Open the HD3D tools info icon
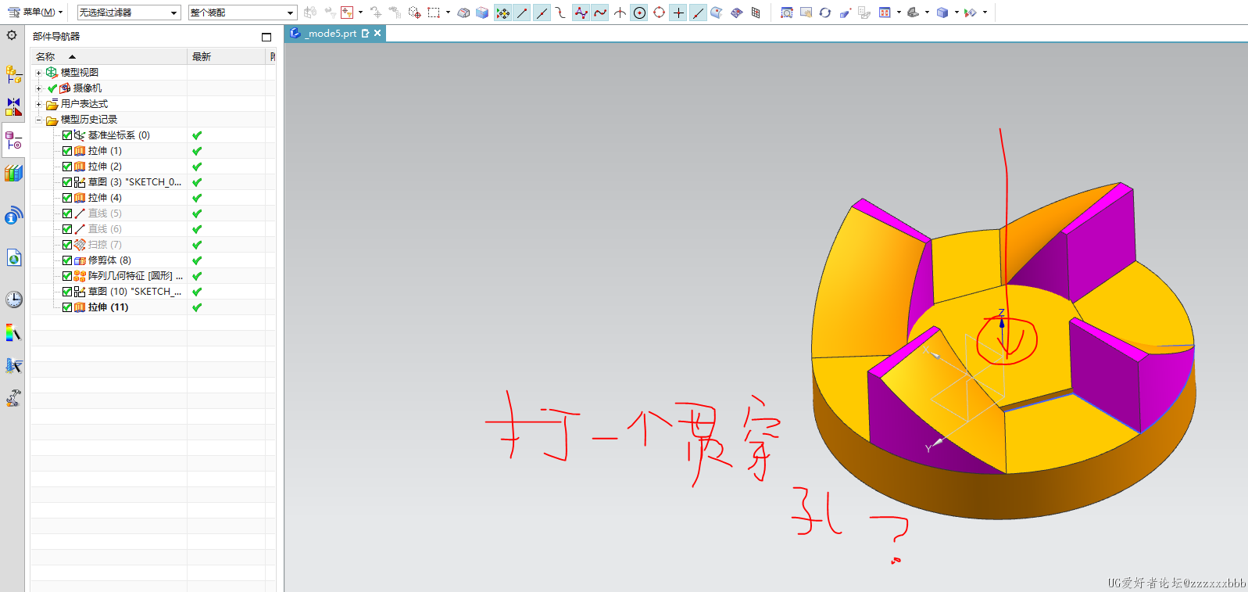Viewport: 1248px width, 592px height. pos(13,215)
